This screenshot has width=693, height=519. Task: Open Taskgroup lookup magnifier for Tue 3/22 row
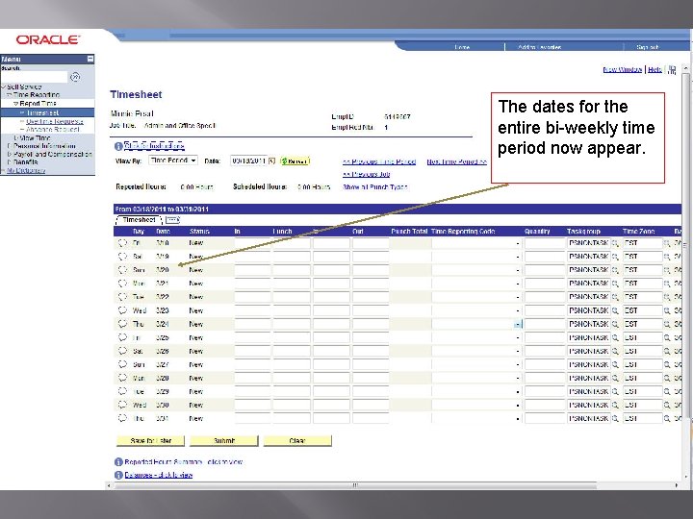point(615,297)
